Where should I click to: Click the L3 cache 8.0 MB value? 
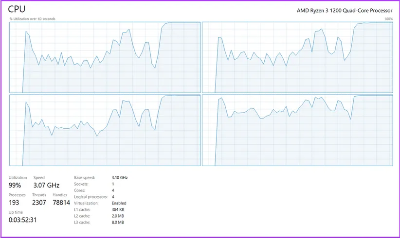pos(118,222)
